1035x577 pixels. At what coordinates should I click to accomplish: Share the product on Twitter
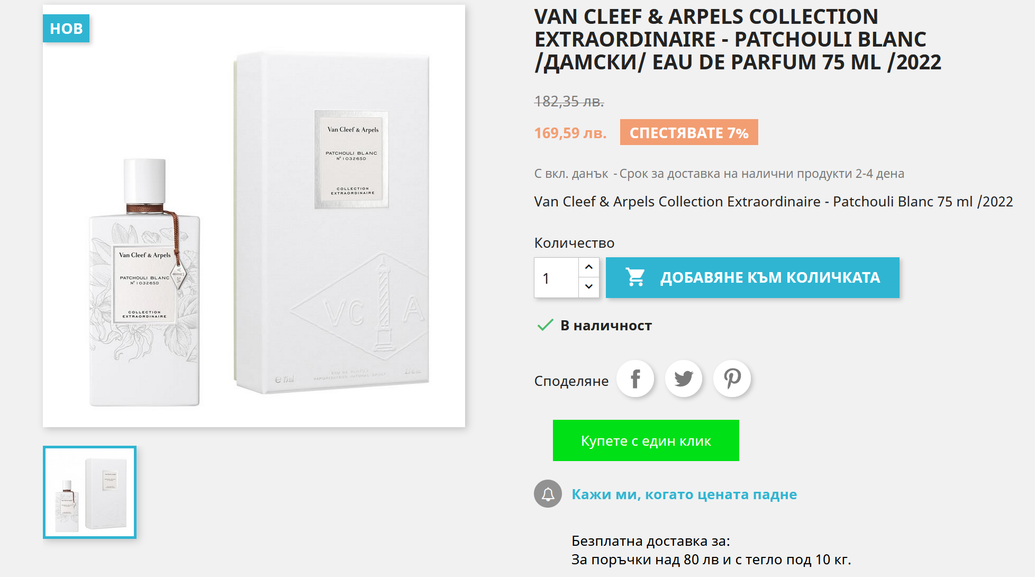(x=684, y=379)
